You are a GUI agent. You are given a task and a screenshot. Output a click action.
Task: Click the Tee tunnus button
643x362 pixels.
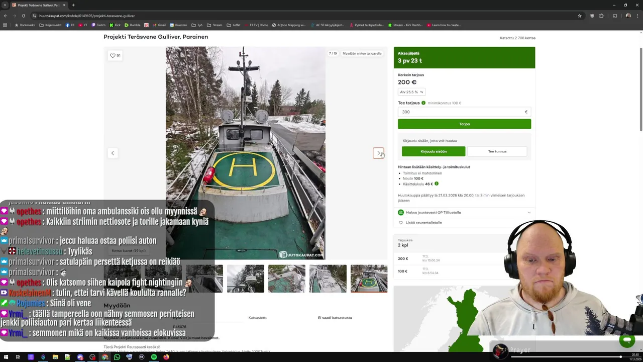[x=497, y=151]
